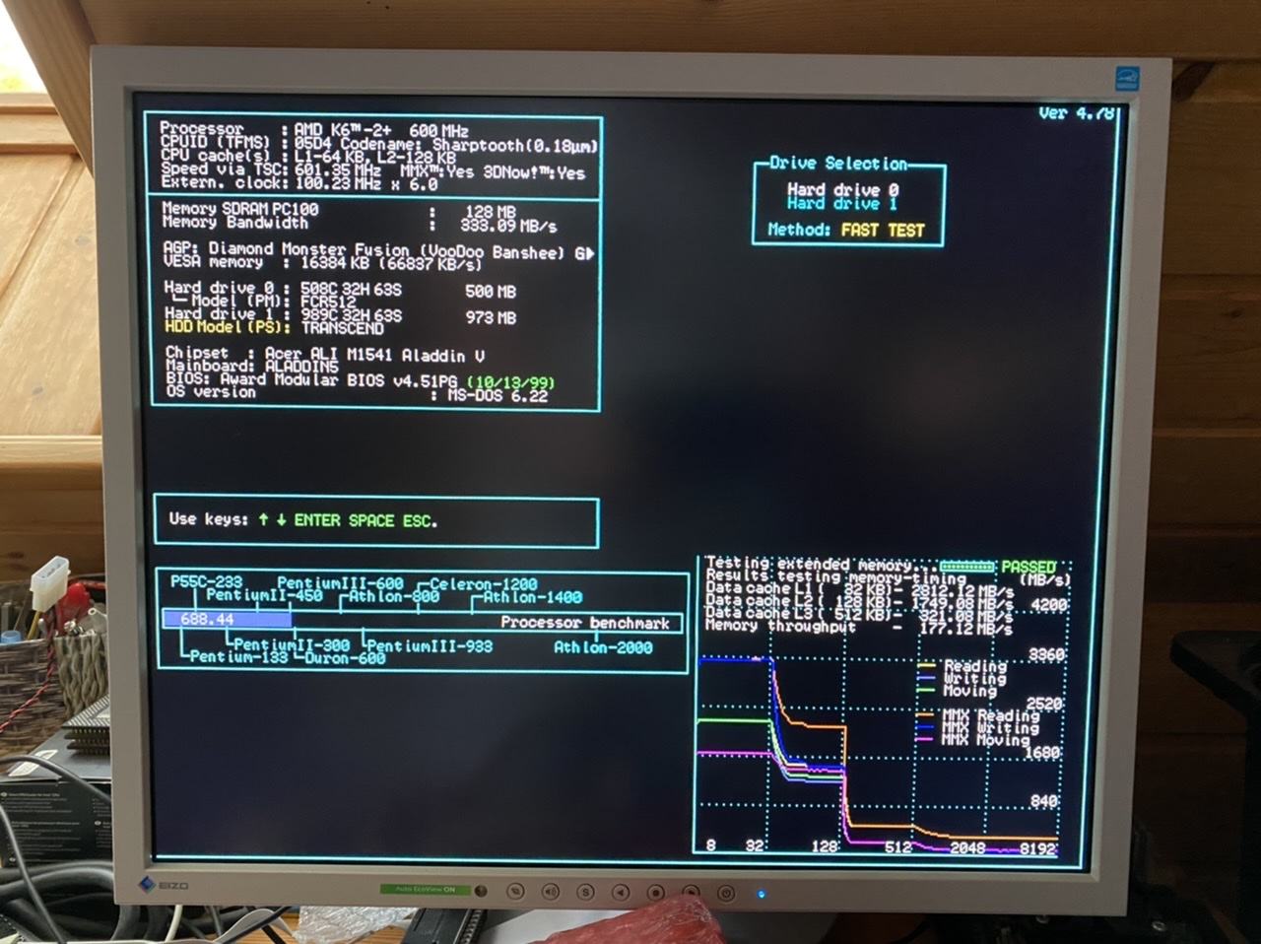The image size is (1261, 944).
Task: Click the Ver 4.78 version text
Action: [1077, 113]
